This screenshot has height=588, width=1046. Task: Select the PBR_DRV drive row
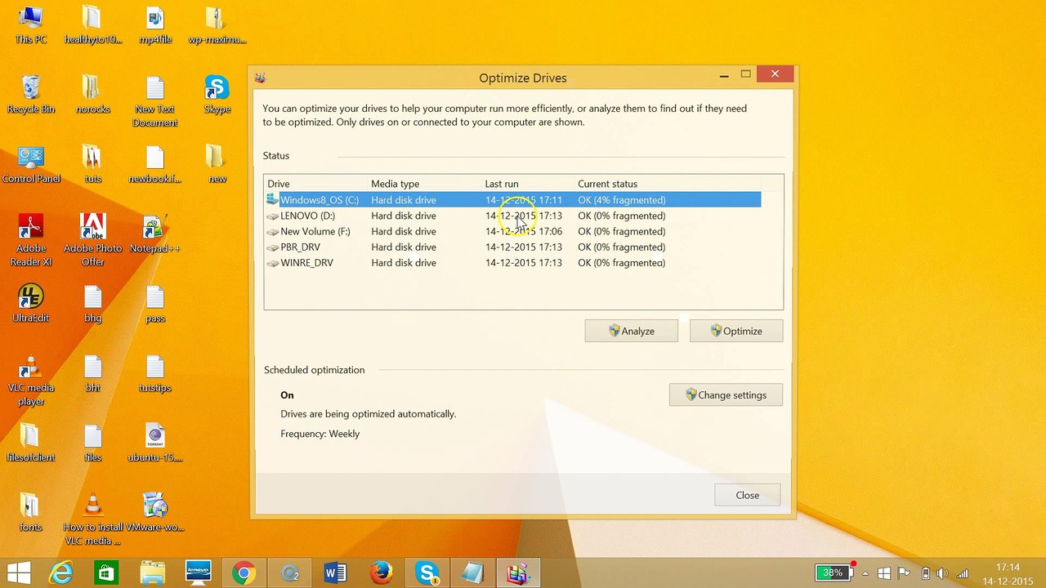point(513,247)
